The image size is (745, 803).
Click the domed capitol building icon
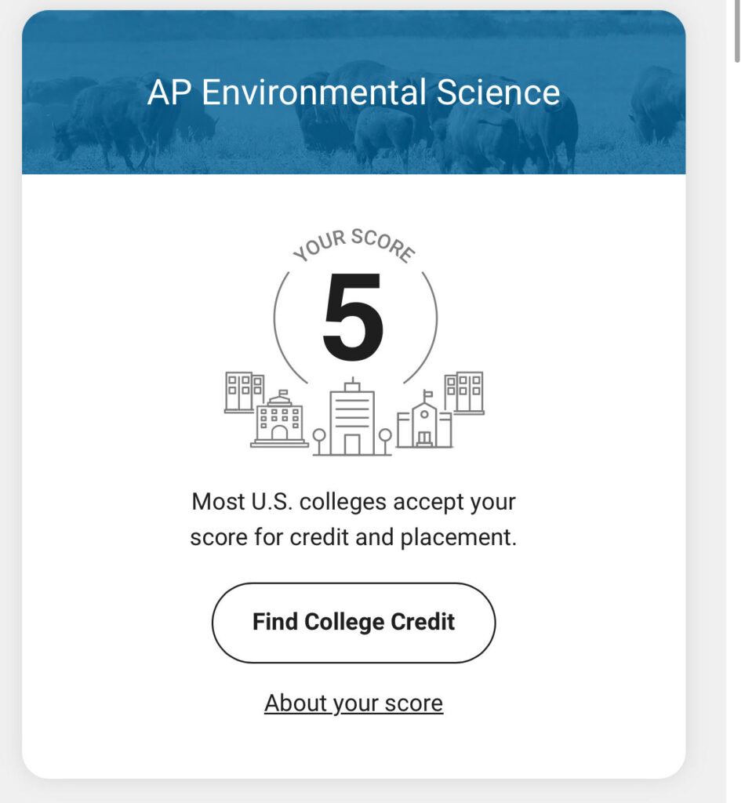tap(279, 419)
